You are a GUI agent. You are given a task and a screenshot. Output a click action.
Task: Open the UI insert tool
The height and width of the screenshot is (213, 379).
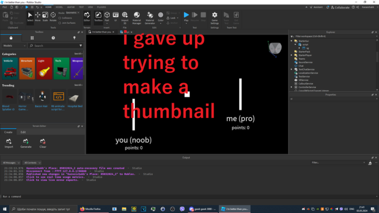pos(115,17)
